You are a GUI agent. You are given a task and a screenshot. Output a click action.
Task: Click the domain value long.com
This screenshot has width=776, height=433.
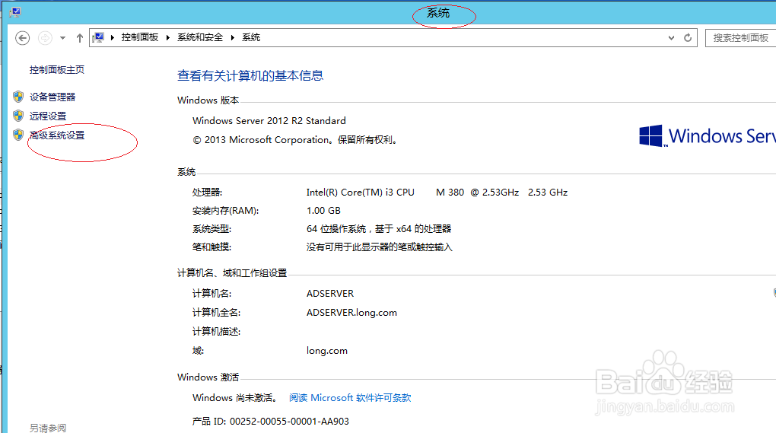[x=327, y=351]
